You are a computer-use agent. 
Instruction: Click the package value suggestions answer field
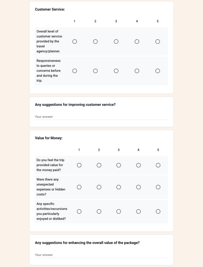coord(101,255)
